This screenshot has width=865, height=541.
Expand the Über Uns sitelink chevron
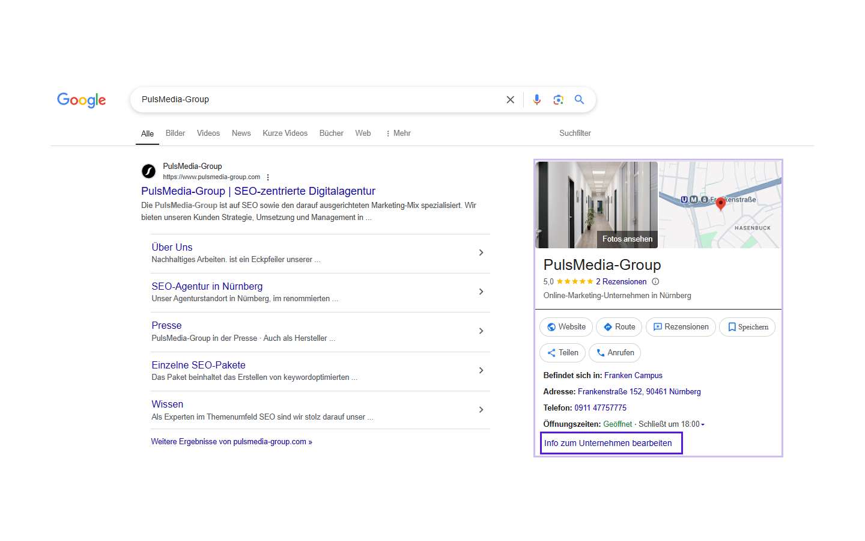481,253
